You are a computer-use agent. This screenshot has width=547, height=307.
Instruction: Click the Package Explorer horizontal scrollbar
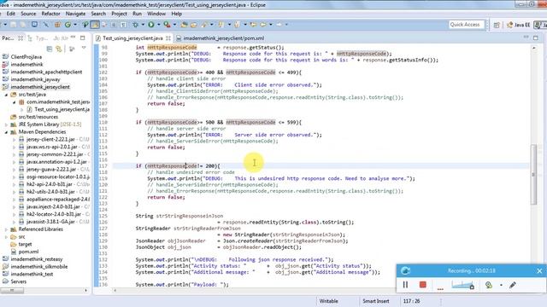[x=12, y=290]
